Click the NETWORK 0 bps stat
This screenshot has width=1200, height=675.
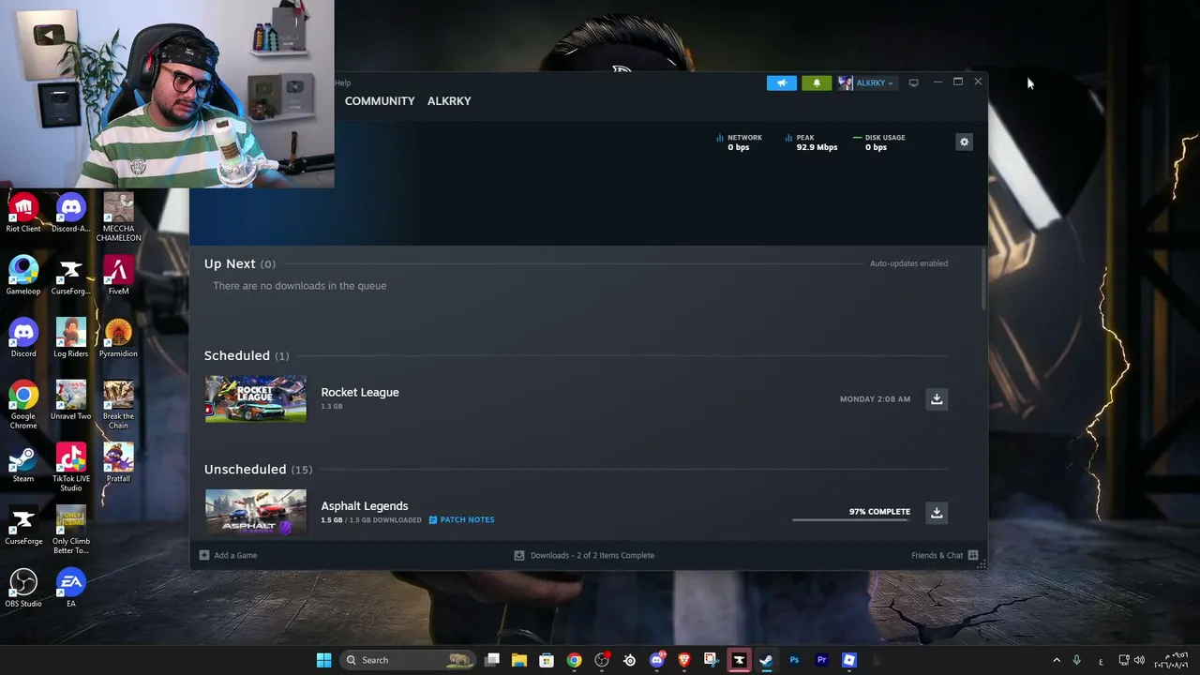(x=739, y=142)
